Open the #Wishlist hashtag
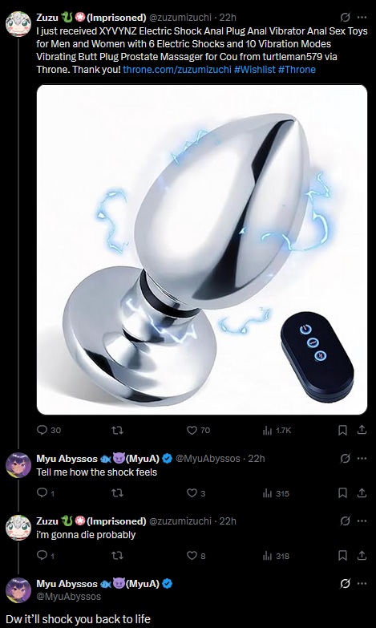This screenshot has height=628, width=376. point(255,70)
